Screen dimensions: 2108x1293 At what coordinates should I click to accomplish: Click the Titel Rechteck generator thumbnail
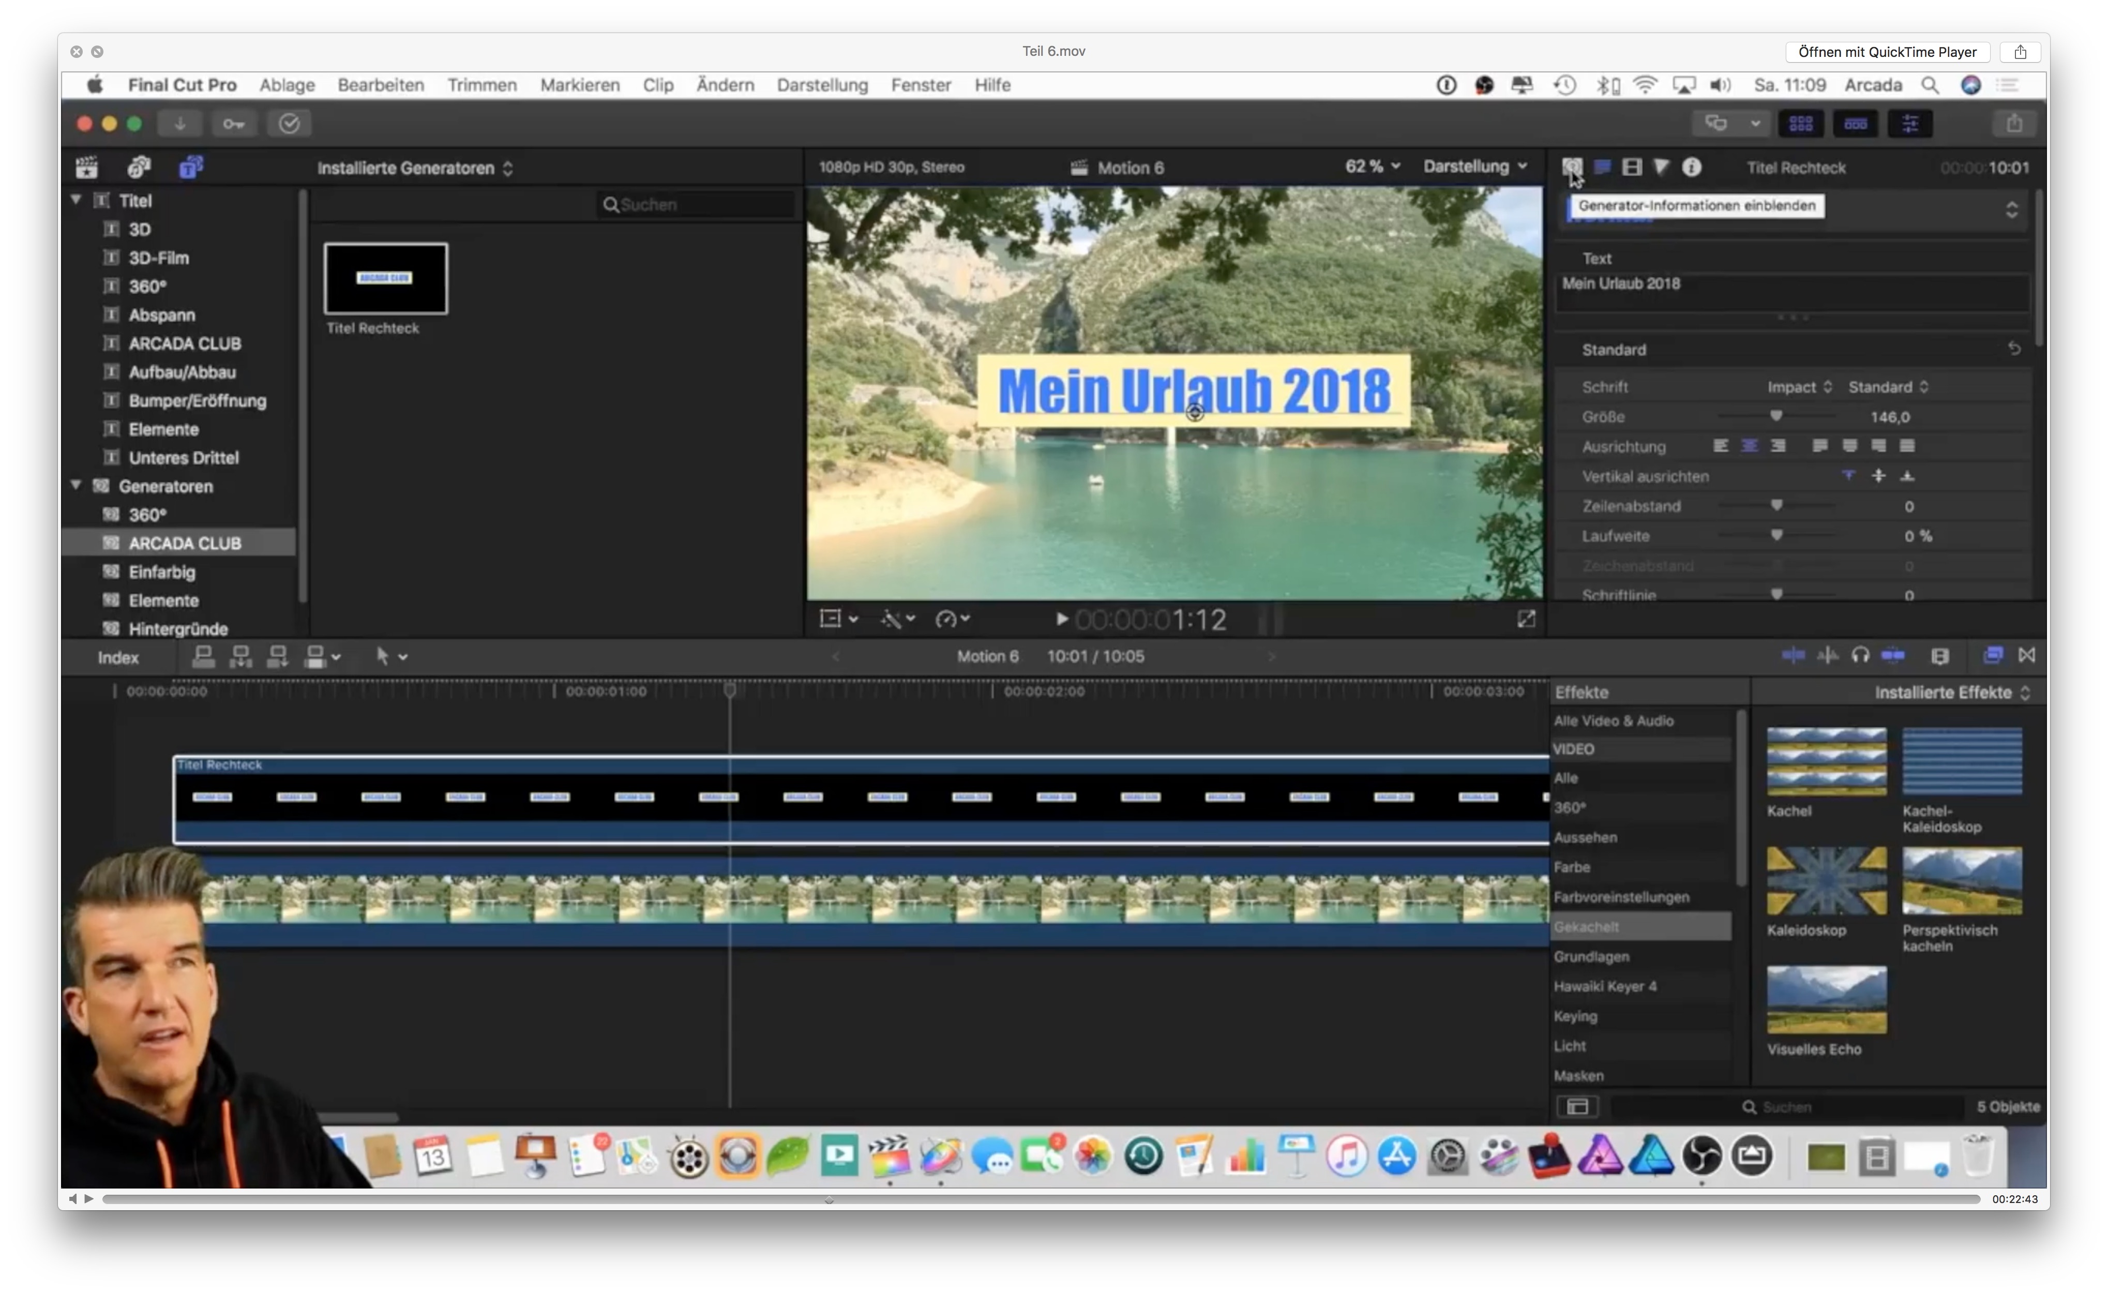tap(385, 278)
